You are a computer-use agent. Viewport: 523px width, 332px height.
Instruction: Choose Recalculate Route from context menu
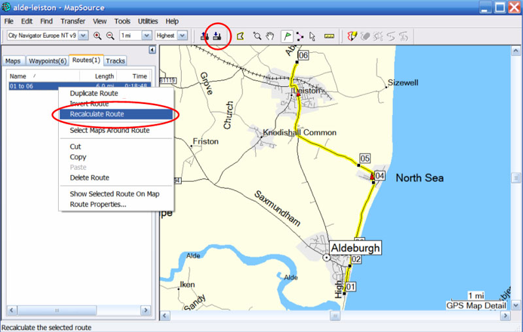tap(116, 114)
